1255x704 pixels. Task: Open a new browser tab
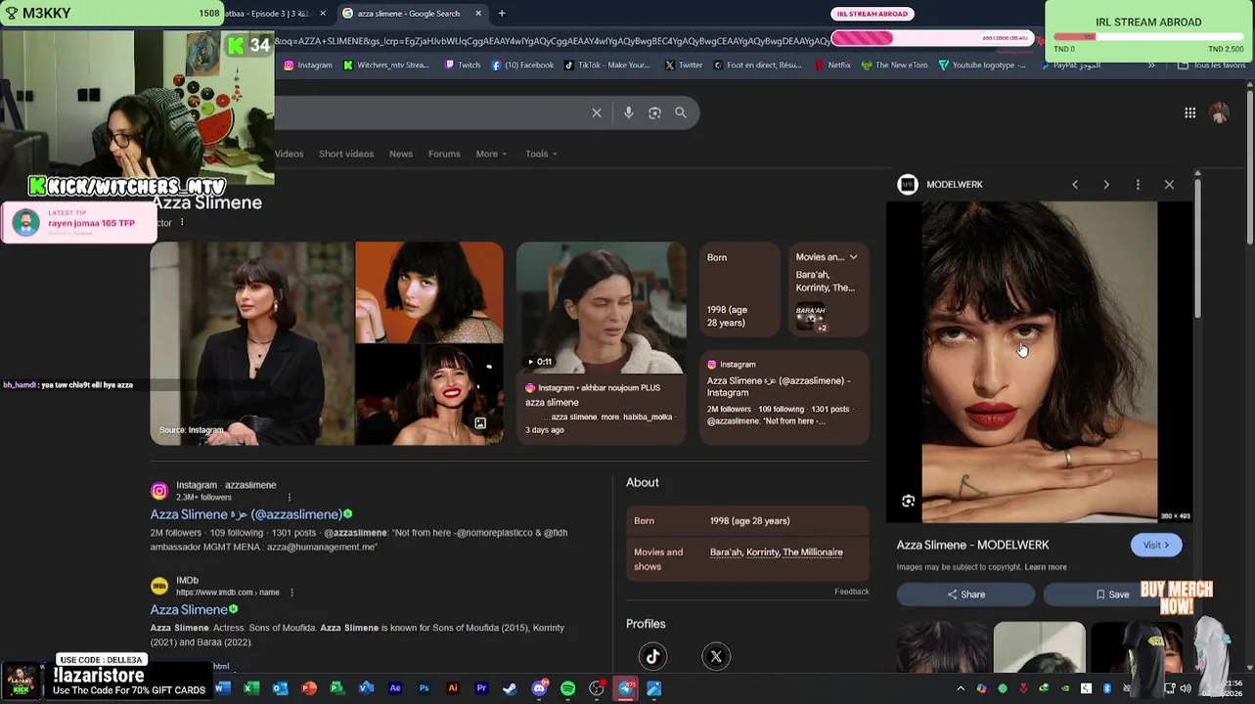click(502, 14)
